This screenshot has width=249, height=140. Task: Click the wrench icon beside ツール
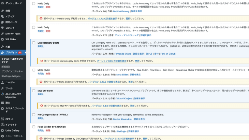click(2, 88)
